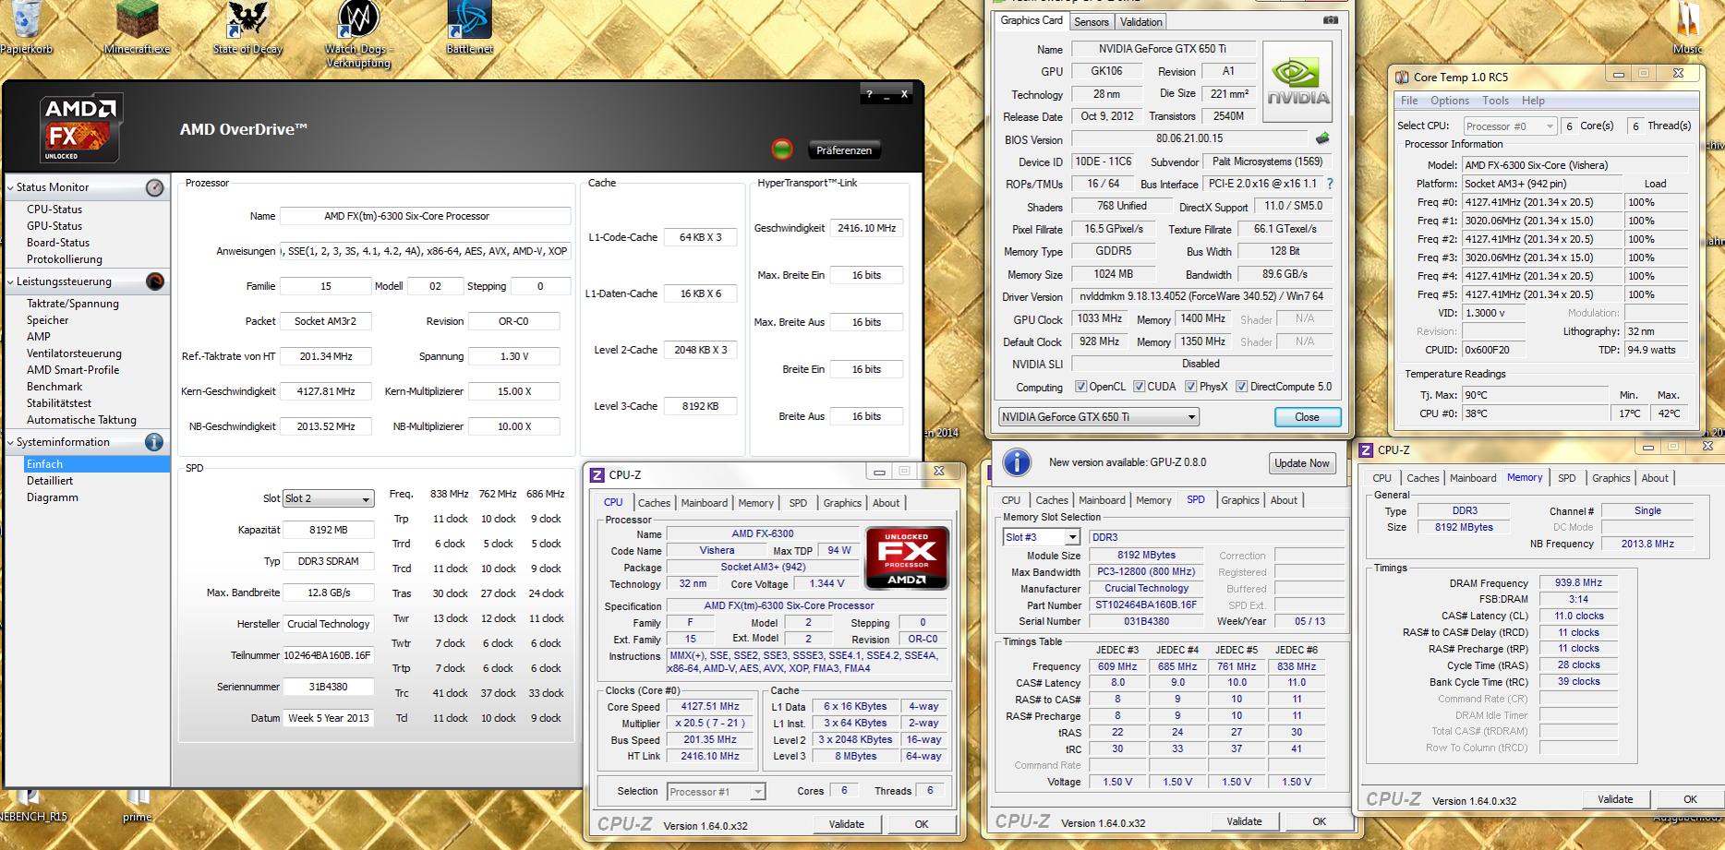The height and width of the screenshot is (850, 1725).
Task: Toggle the CUDA checkbox in GPU-Z
Action: (1140, 387)
